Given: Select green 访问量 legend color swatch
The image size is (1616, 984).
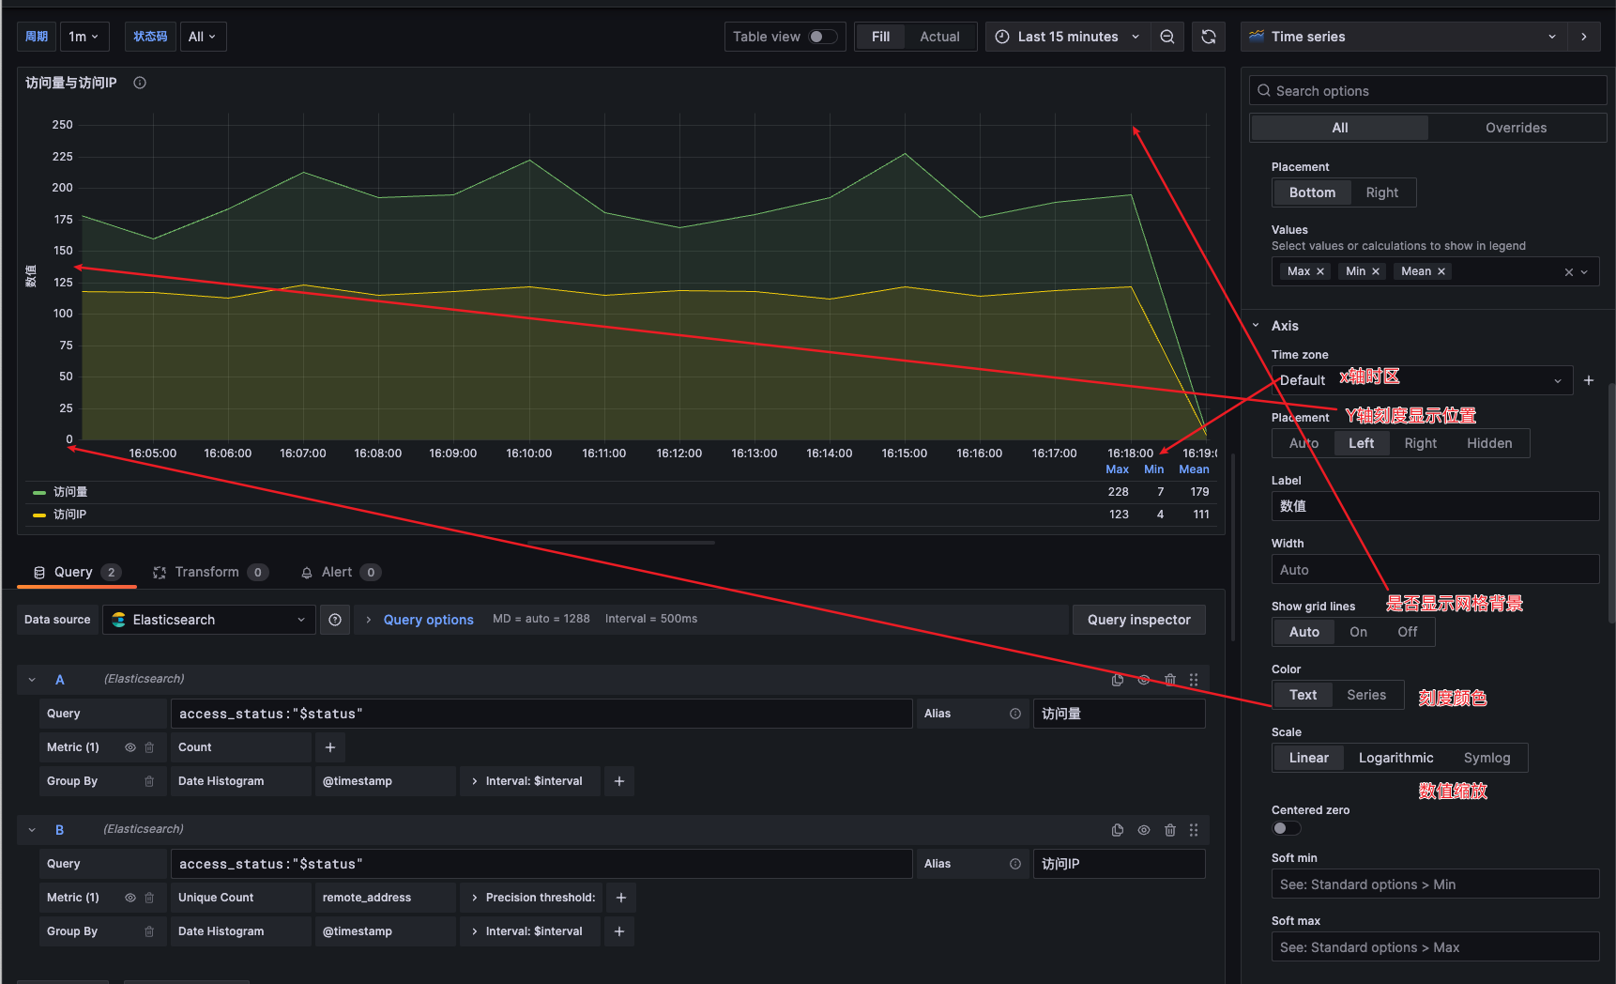Looking at the screenshot, I should 39,492.
